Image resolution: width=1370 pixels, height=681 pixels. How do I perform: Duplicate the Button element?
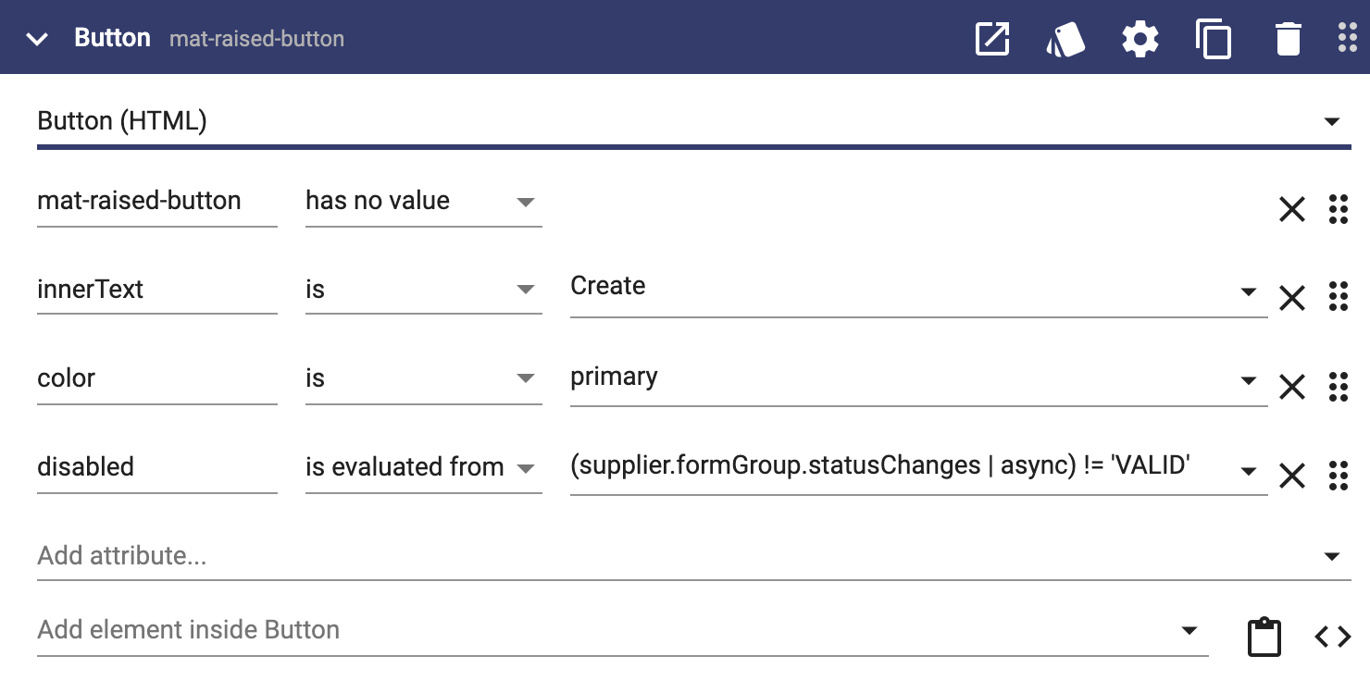[x=1214, y=40]
